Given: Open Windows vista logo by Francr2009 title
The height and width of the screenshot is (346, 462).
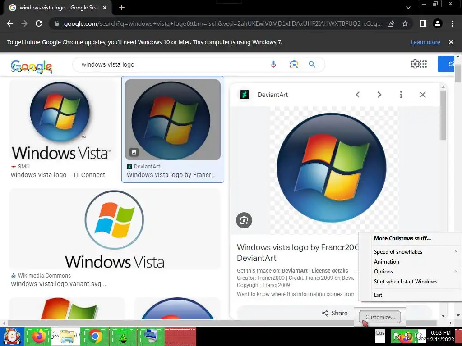Looking at the screenshot, I should [298, 252].
